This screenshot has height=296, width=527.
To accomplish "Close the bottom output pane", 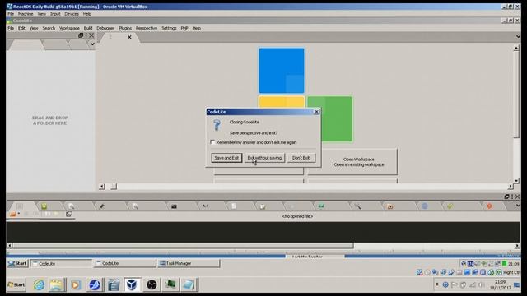I will click(x=518, y=197).
